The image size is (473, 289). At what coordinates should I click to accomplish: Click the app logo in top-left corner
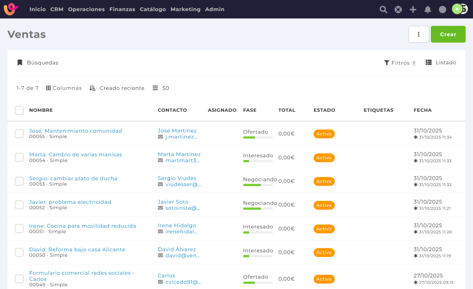[x=11, y=9]
